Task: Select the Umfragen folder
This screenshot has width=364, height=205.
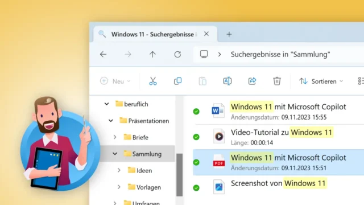Action: tap(142, 203)
